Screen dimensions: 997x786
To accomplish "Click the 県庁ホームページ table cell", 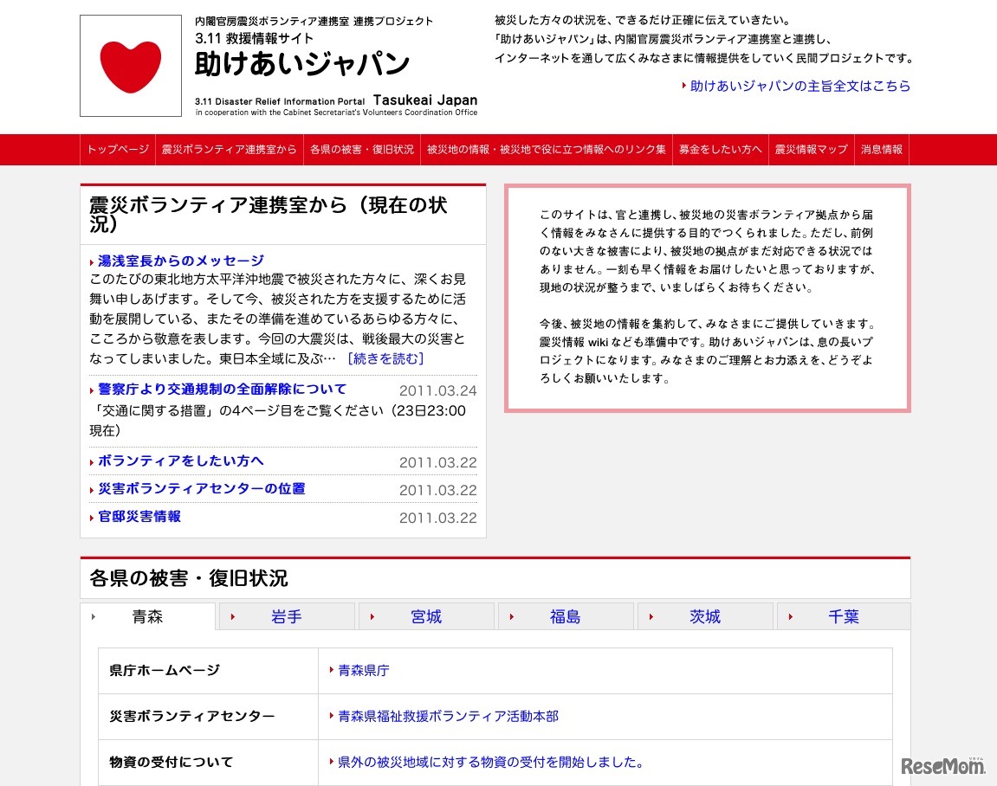I will (x=209, y=671).
